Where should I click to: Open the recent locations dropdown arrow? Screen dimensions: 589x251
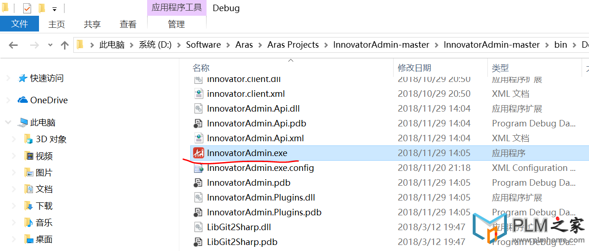click(x=51, y=45)
